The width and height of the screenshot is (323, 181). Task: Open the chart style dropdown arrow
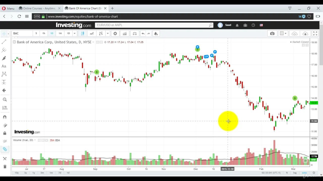pyautogui.click(x=107, y=33)
